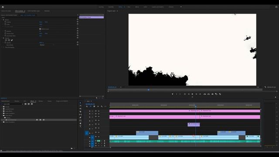279x157 pixels.
Task: Create ellipse mask under Opacity
Action: pyautogui.click(x=6, y=40)
